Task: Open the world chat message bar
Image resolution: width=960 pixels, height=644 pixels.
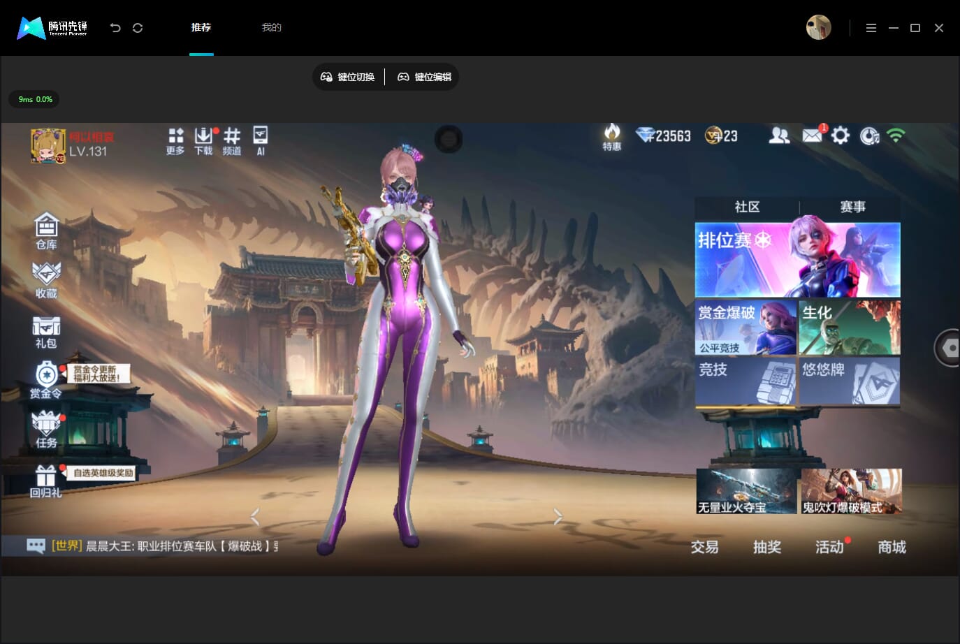Action: [x=152, y=546]
